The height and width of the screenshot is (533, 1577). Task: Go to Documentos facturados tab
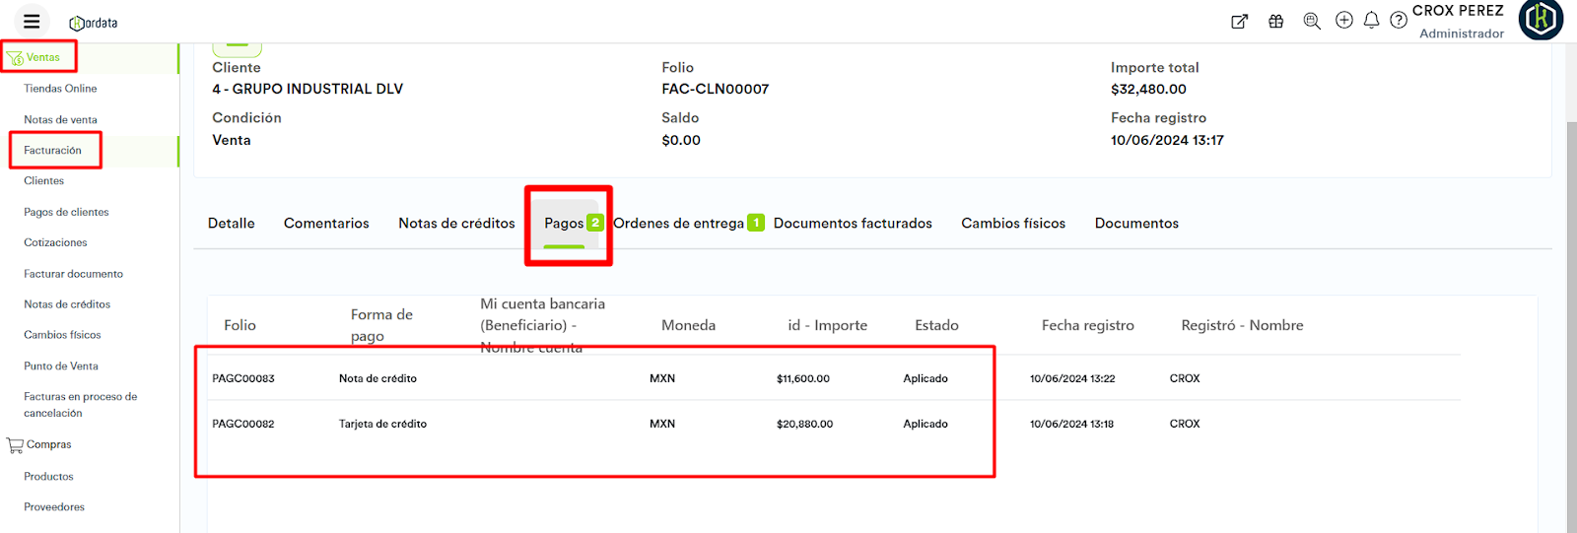point(853,224)
